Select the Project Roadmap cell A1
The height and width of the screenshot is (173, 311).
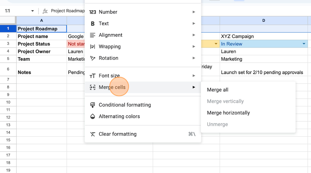pyautogui.click(x=42, y=29)
